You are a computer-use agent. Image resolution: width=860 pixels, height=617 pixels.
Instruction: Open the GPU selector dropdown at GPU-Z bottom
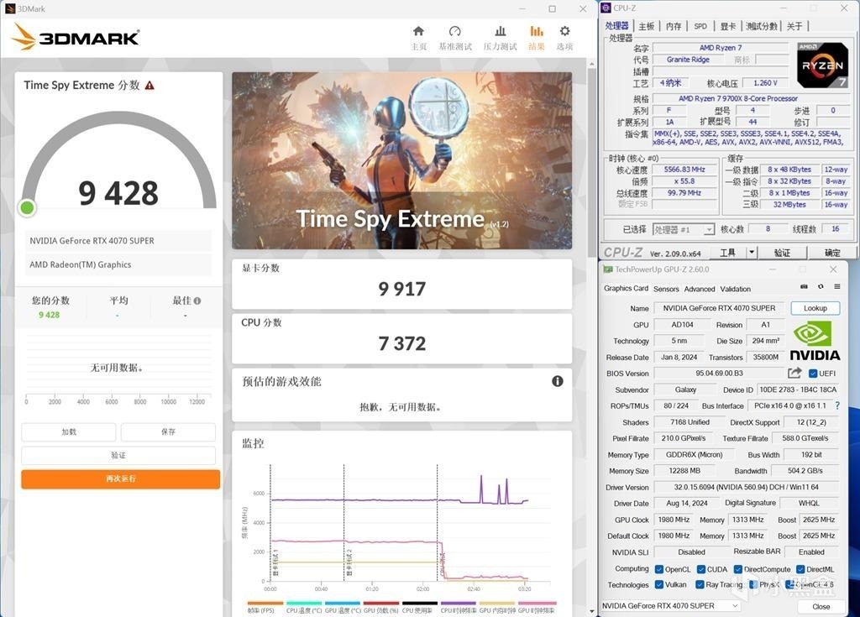670,605
